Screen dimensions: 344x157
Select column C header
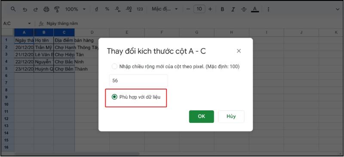pos(64,33)
